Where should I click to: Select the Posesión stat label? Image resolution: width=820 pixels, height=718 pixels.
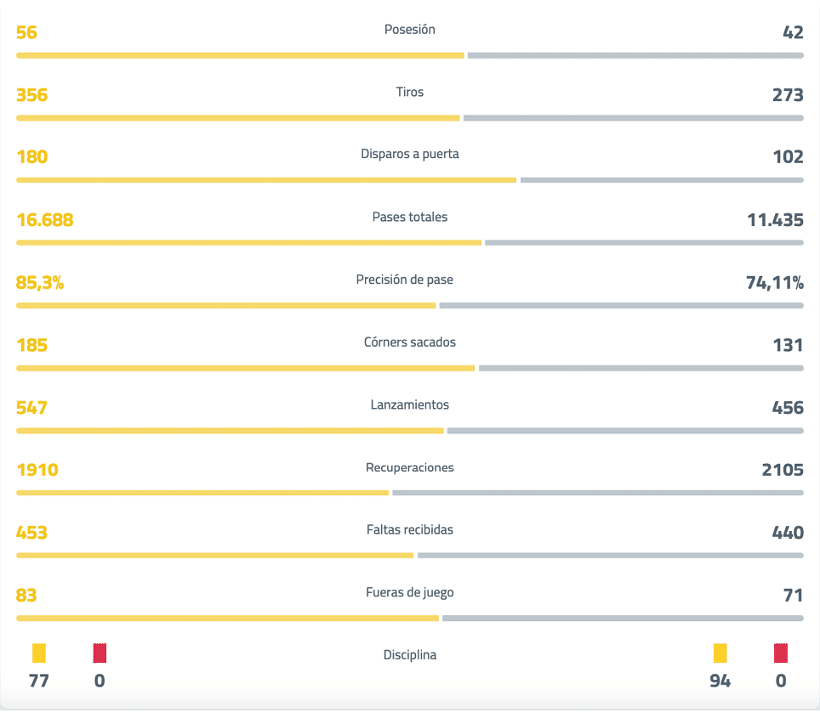tap(410, 30)
